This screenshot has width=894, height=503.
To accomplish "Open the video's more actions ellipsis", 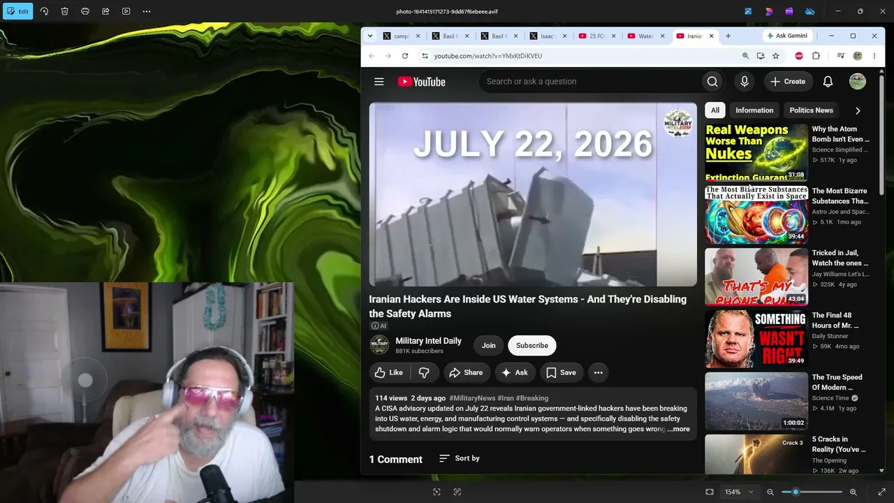I will (598, 372).
